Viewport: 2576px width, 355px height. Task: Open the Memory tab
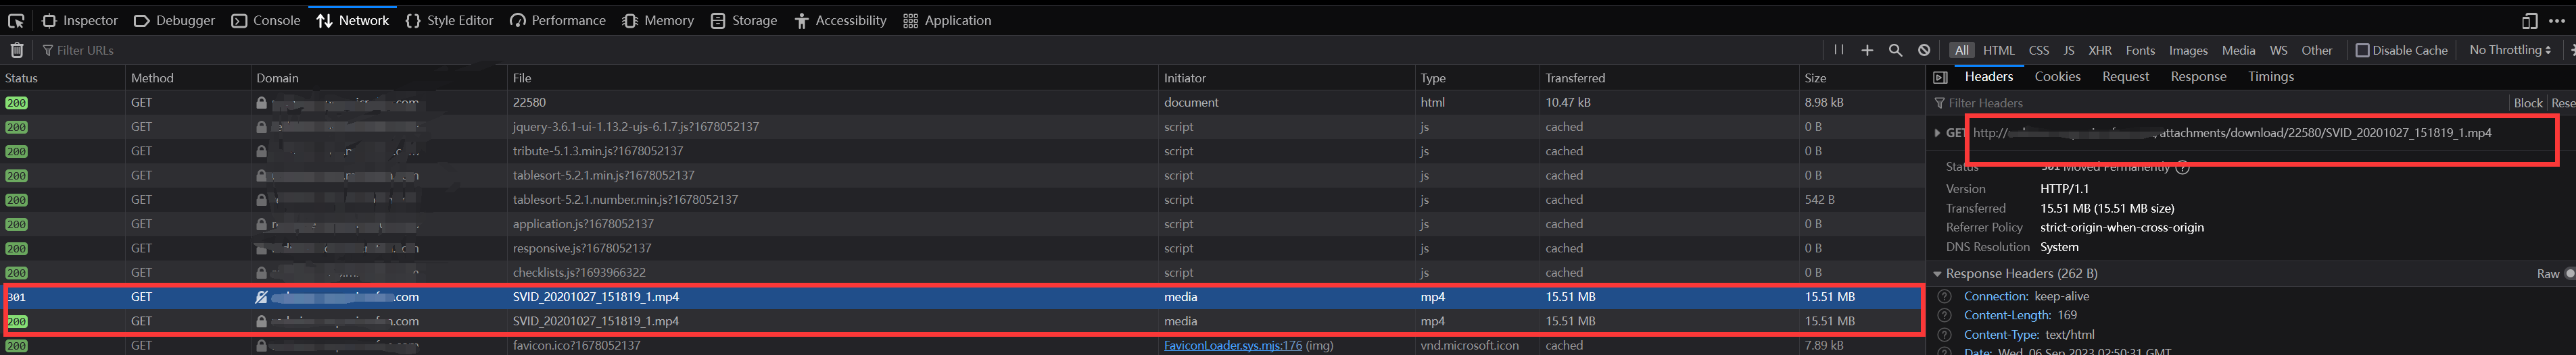tap(657, 20)
